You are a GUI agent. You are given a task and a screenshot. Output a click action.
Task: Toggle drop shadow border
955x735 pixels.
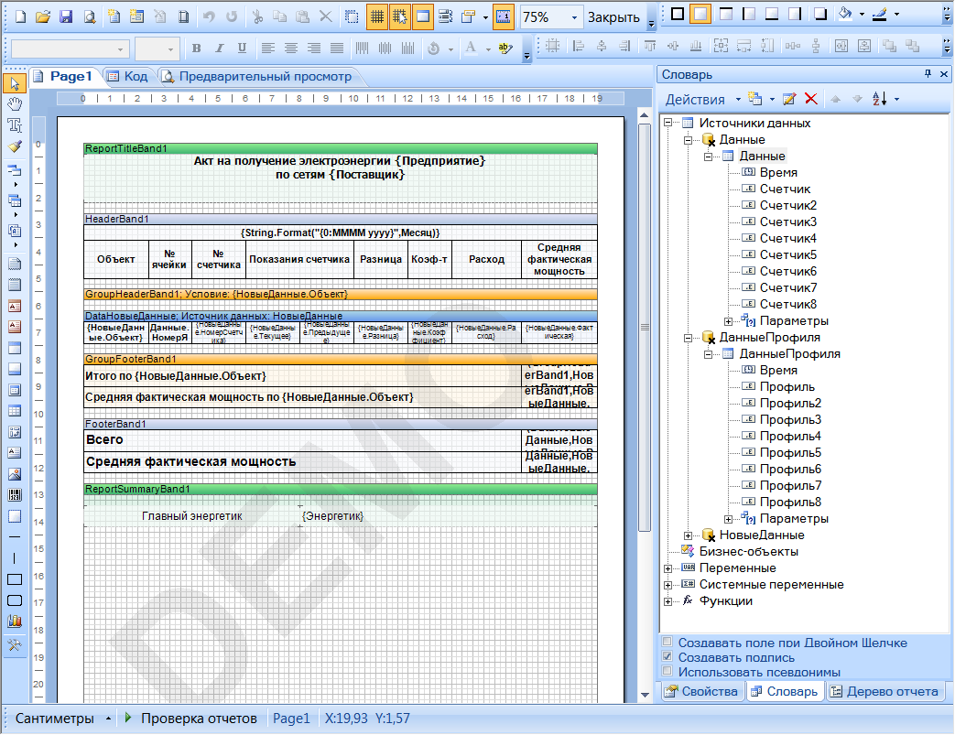click(819, 14)
